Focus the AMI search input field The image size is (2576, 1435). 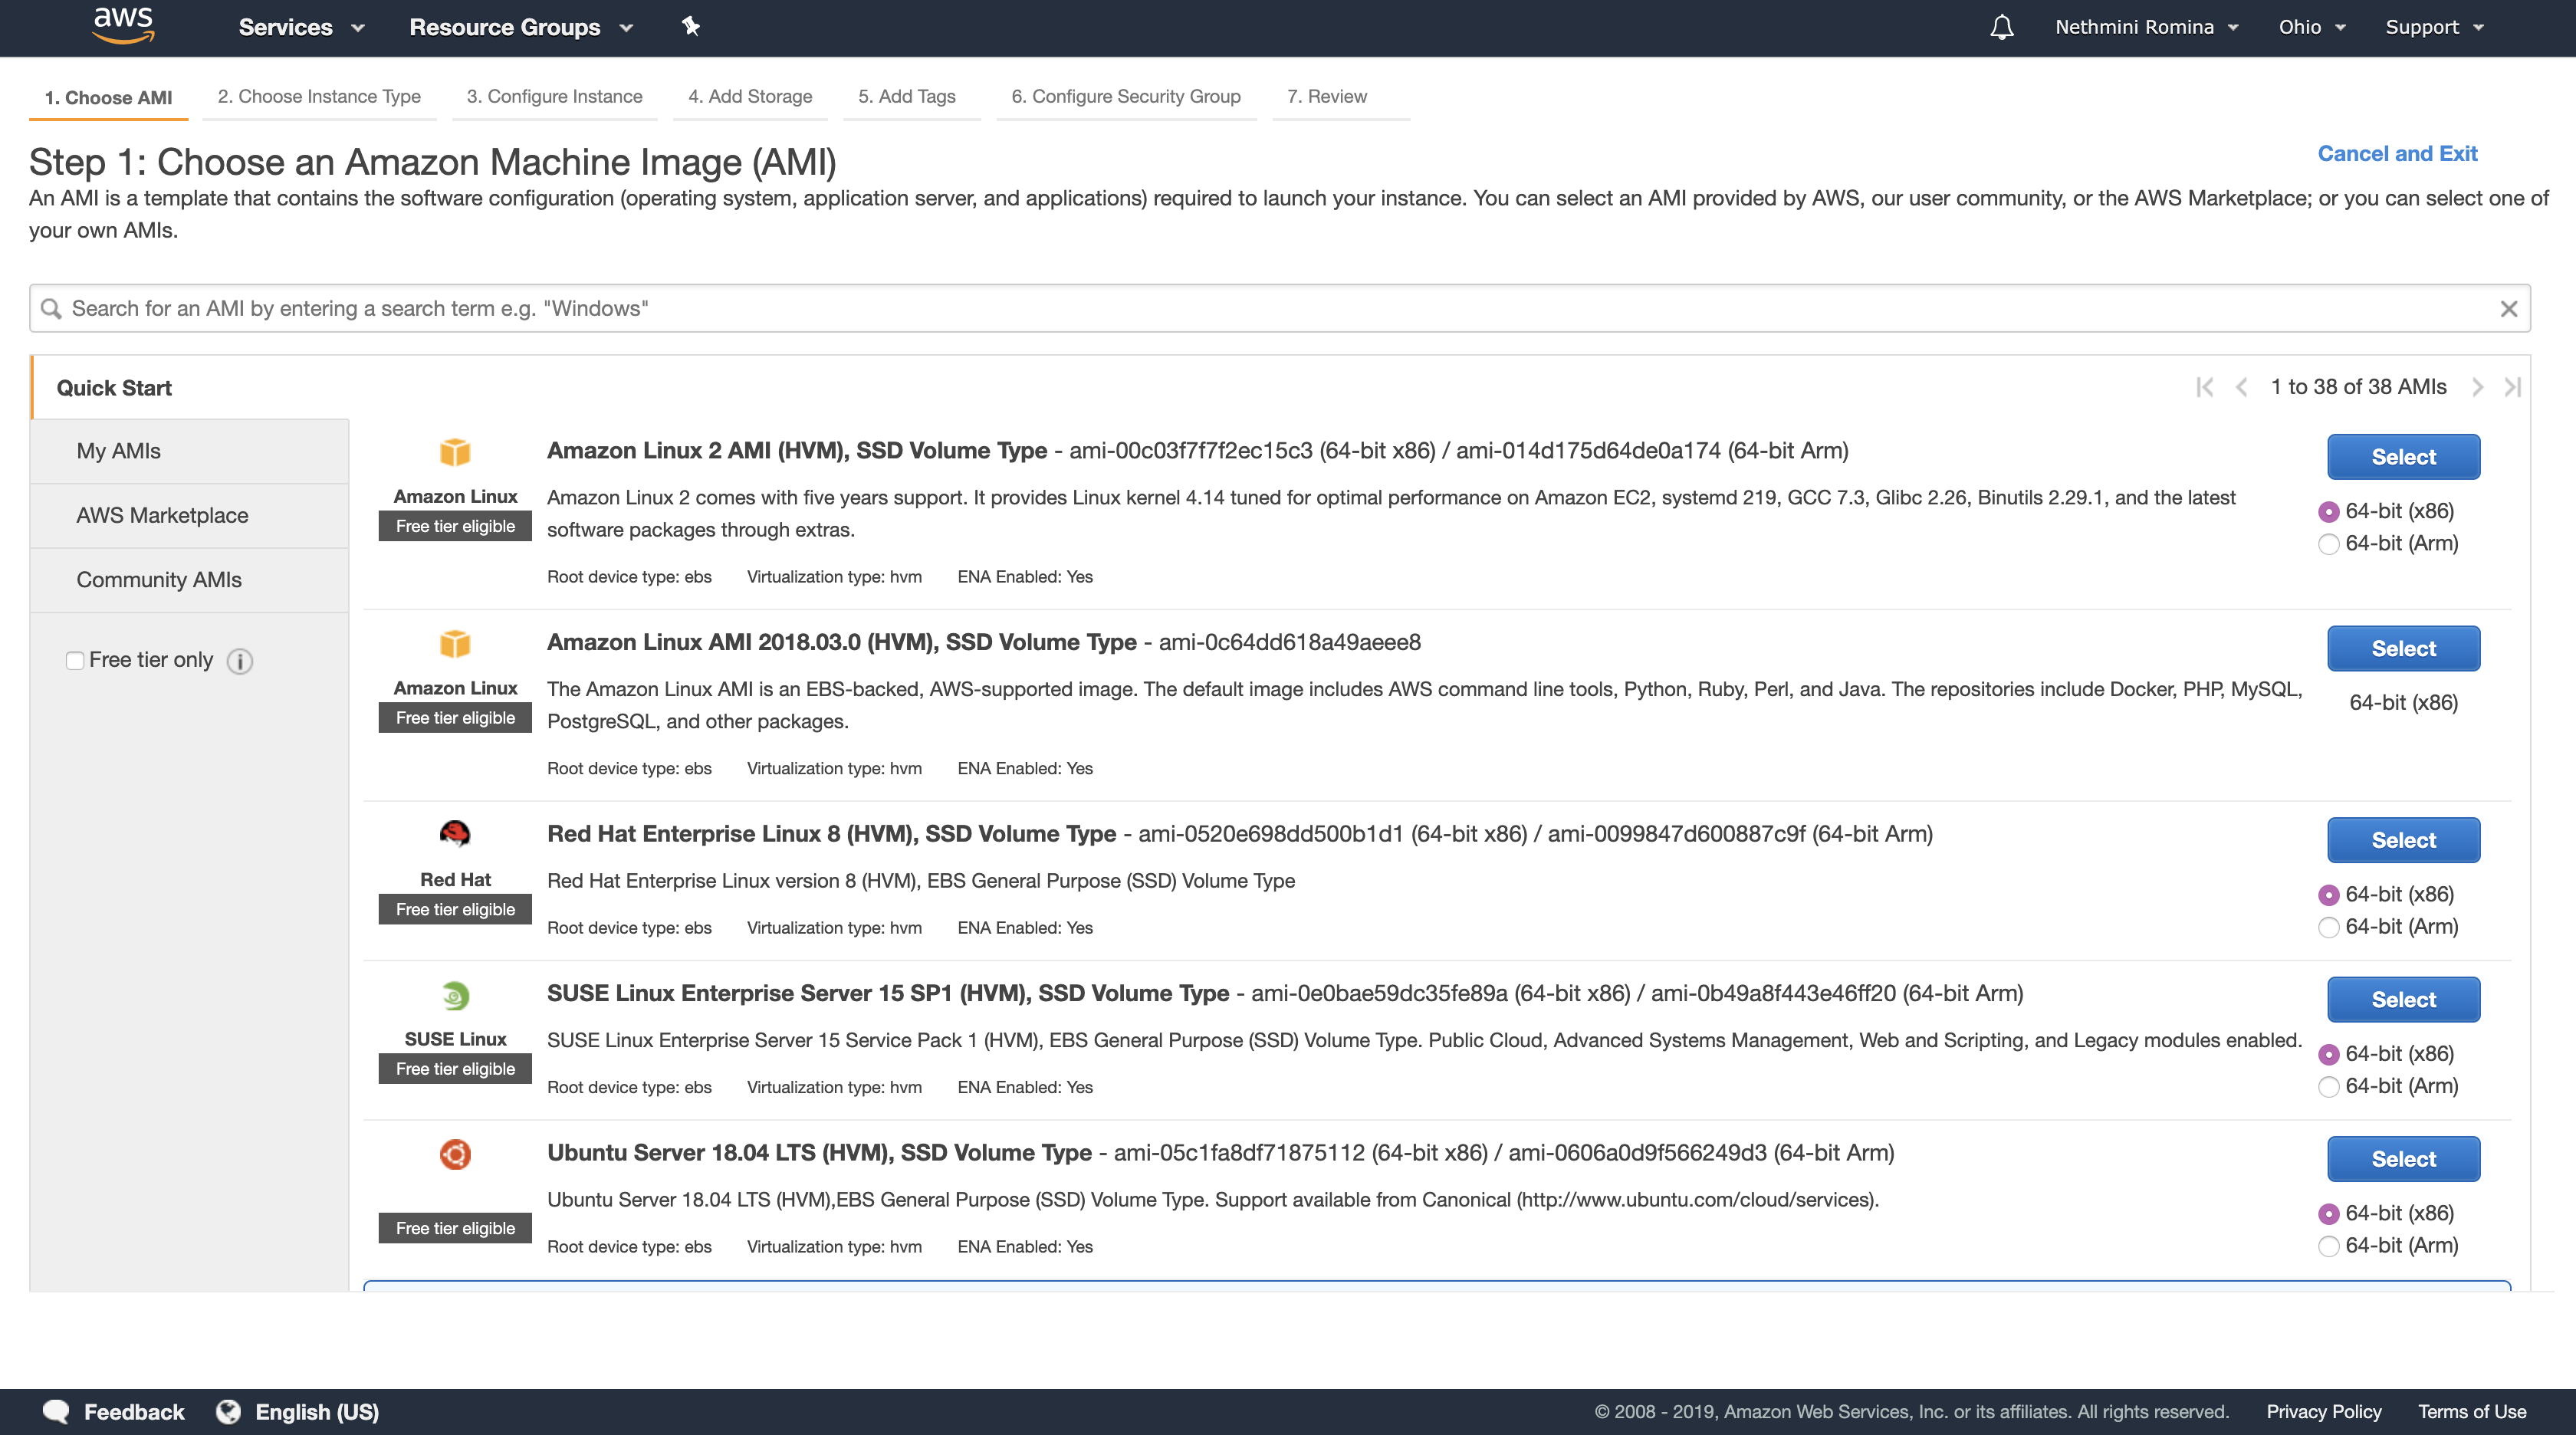click(x=1279, y=309)
